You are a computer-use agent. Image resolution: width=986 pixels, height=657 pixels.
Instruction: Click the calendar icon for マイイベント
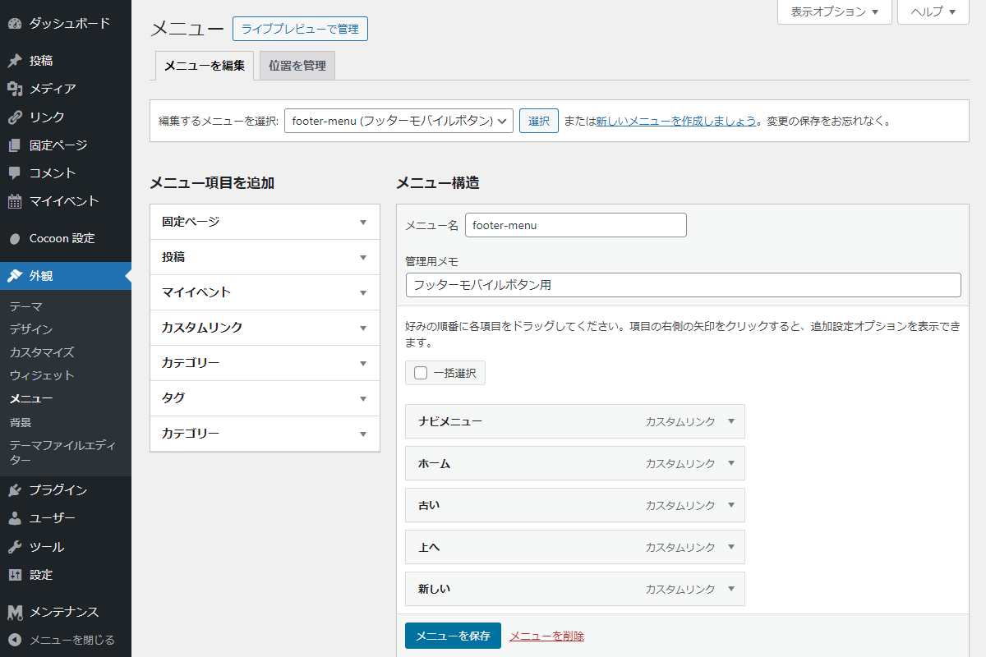tap(15, 201)
